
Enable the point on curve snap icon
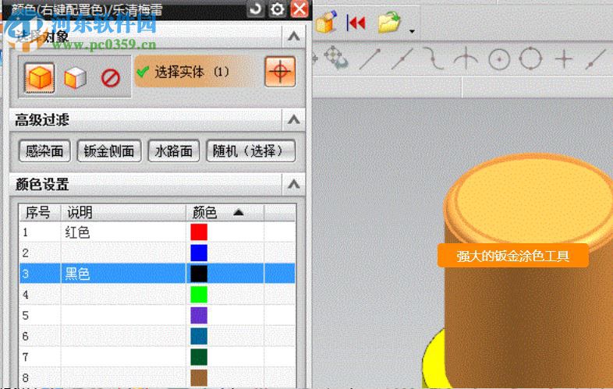[x=434, y=58]
